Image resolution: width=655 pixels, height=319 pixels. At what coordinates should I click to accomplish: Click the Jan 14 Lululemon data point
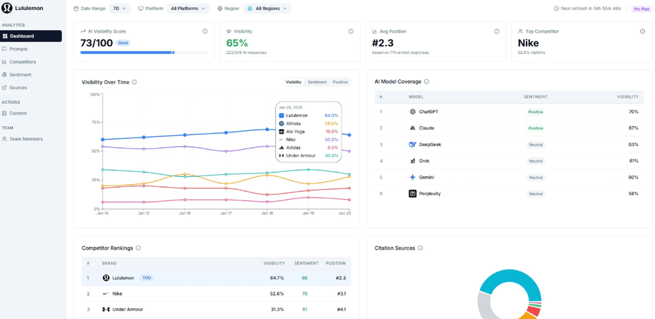[103, 140]
